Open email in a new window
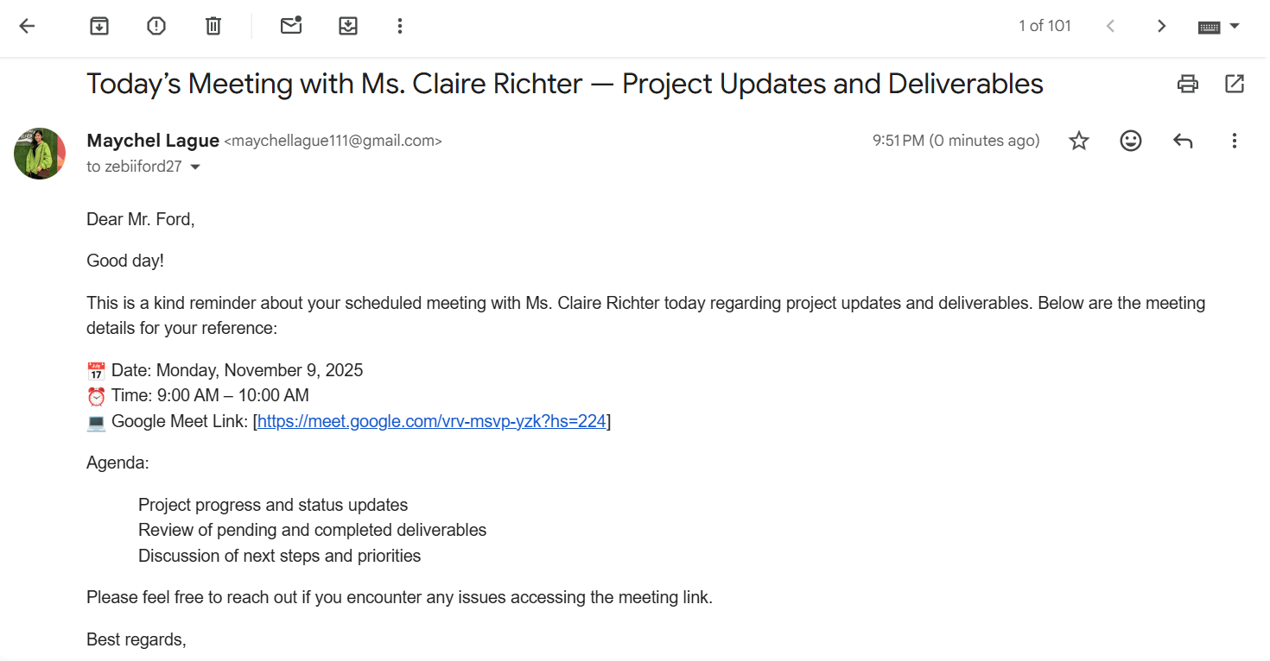This screenshot has height=661, width=1270. [x=1235, y=84]
